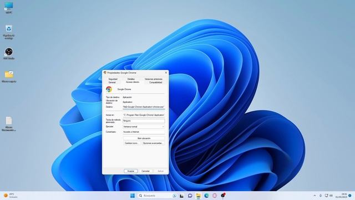Select the folder icon on the desktop
Viewport: 355px width, 200px height.
click(x=9, y=77)
